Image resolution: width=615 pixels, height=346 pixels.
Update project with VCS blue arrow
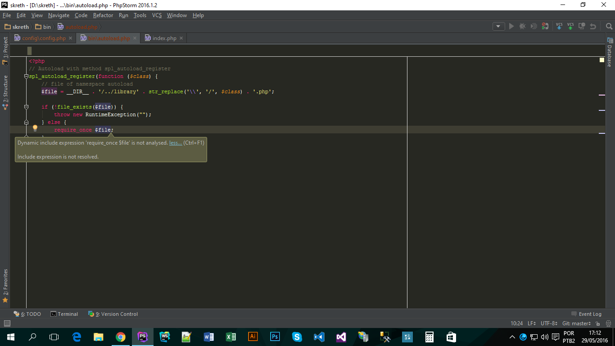pyautogui.click(x=559, y=27)
